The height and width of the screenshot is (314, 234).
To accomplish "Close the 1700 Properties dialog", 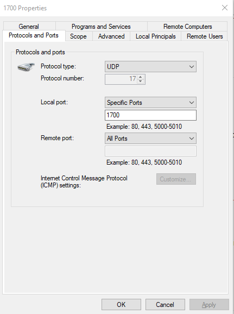I will pos(225,8).
